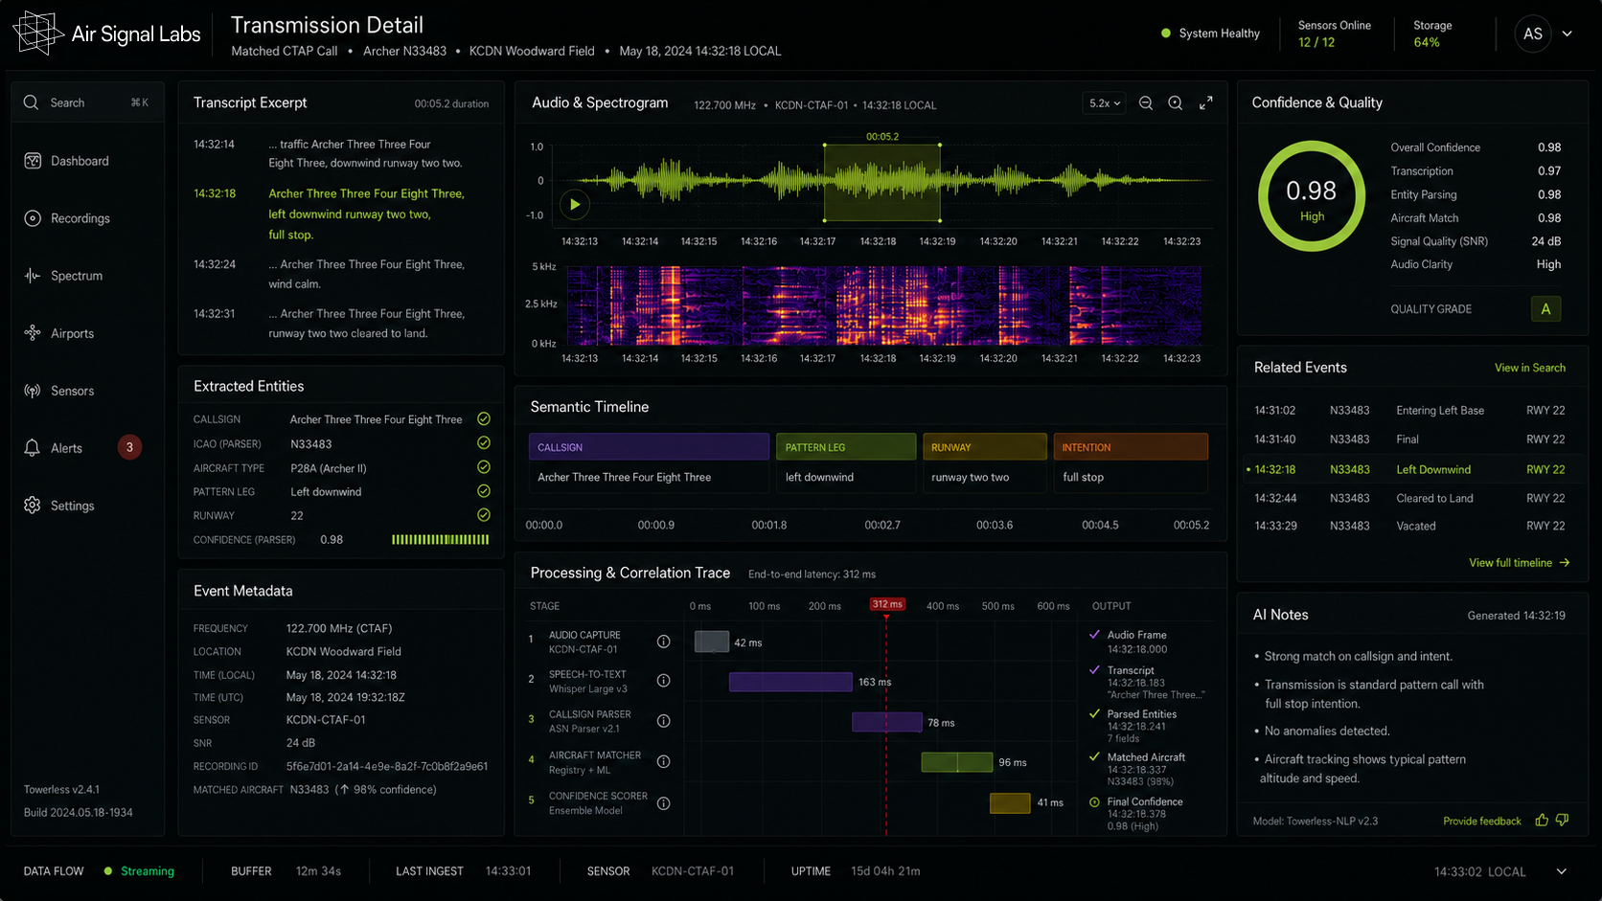This screenshot has height=901, width=1602.
Task: Select the 14:32:18 Left Downwind event
Action: 1410,469
